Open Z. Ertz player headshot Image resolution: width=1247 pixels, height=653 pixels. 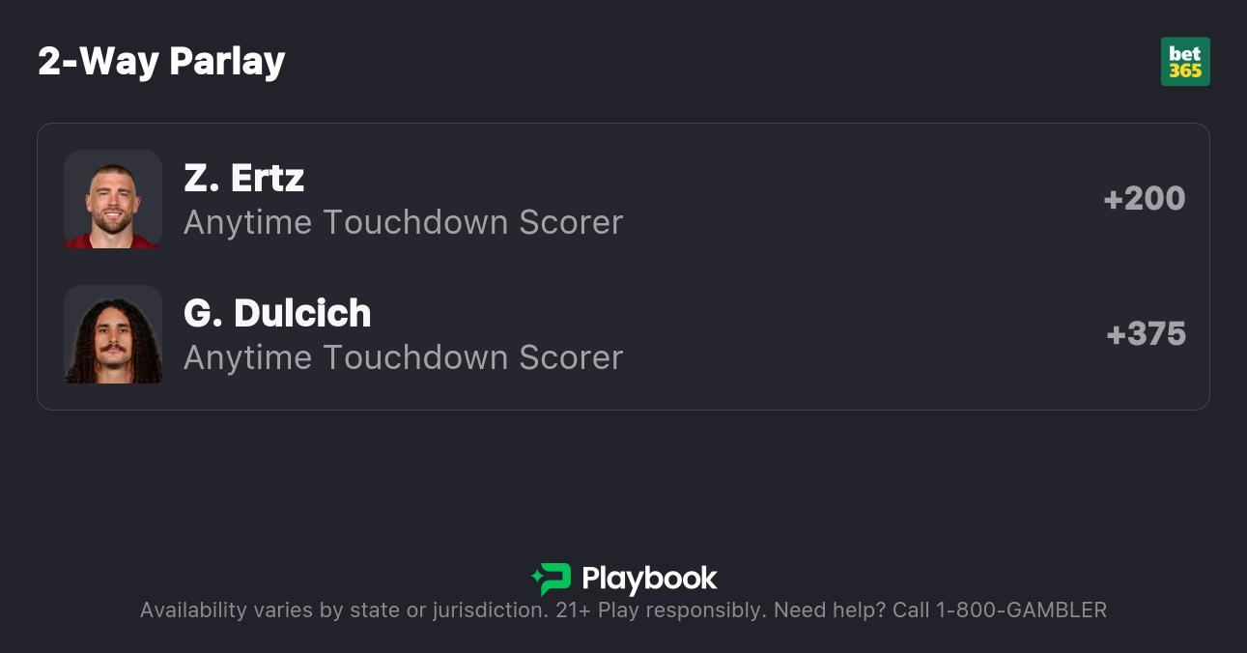pyautogui.click(x=113, y=199)
